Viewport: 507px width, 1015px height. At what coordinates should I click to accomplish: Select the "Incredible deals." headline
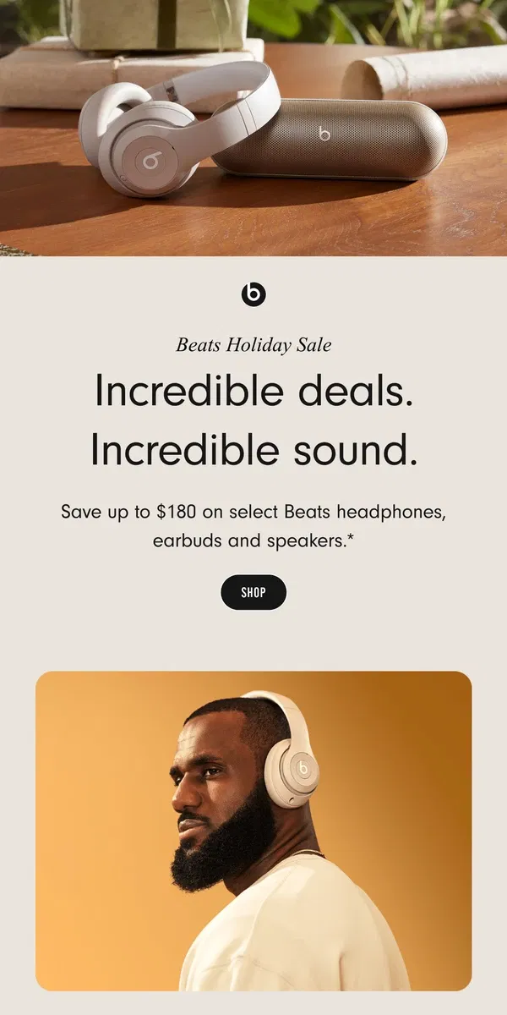click(253, 391)
